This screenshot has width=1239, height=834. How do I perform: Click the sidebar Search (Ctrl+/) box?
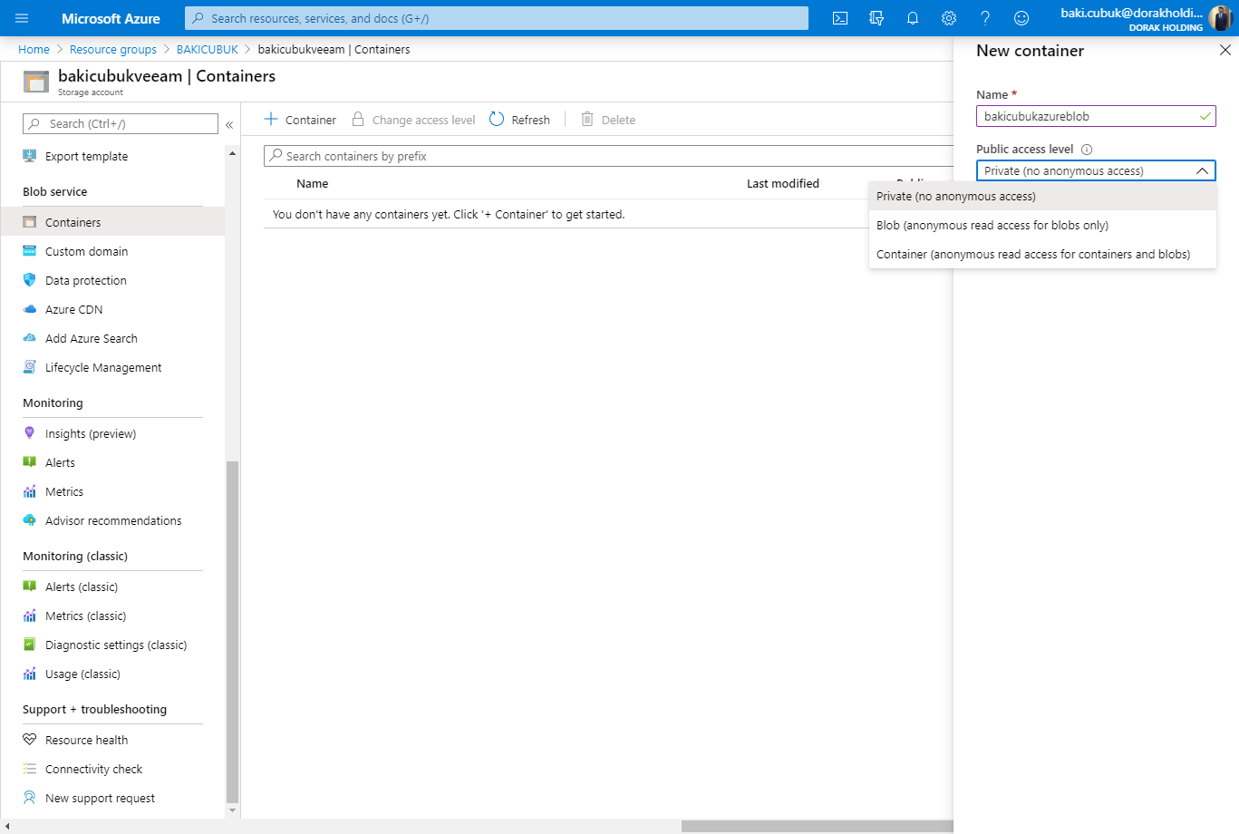pyautogui.click(x=121, y=123)
